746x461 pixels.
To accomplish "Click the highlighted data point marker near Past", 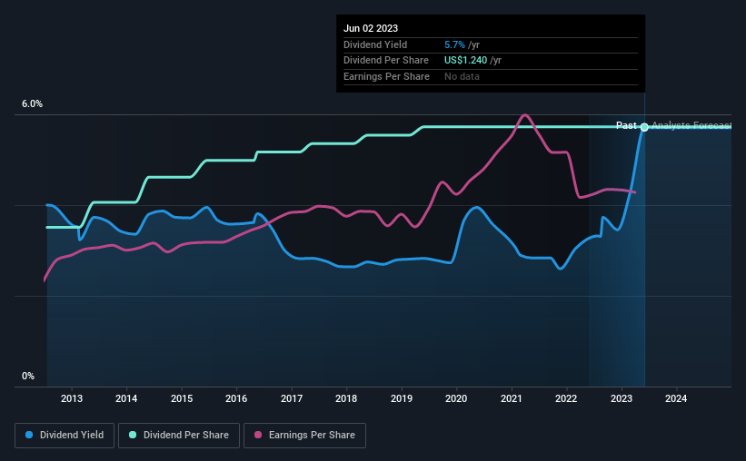I will [644, 127].
